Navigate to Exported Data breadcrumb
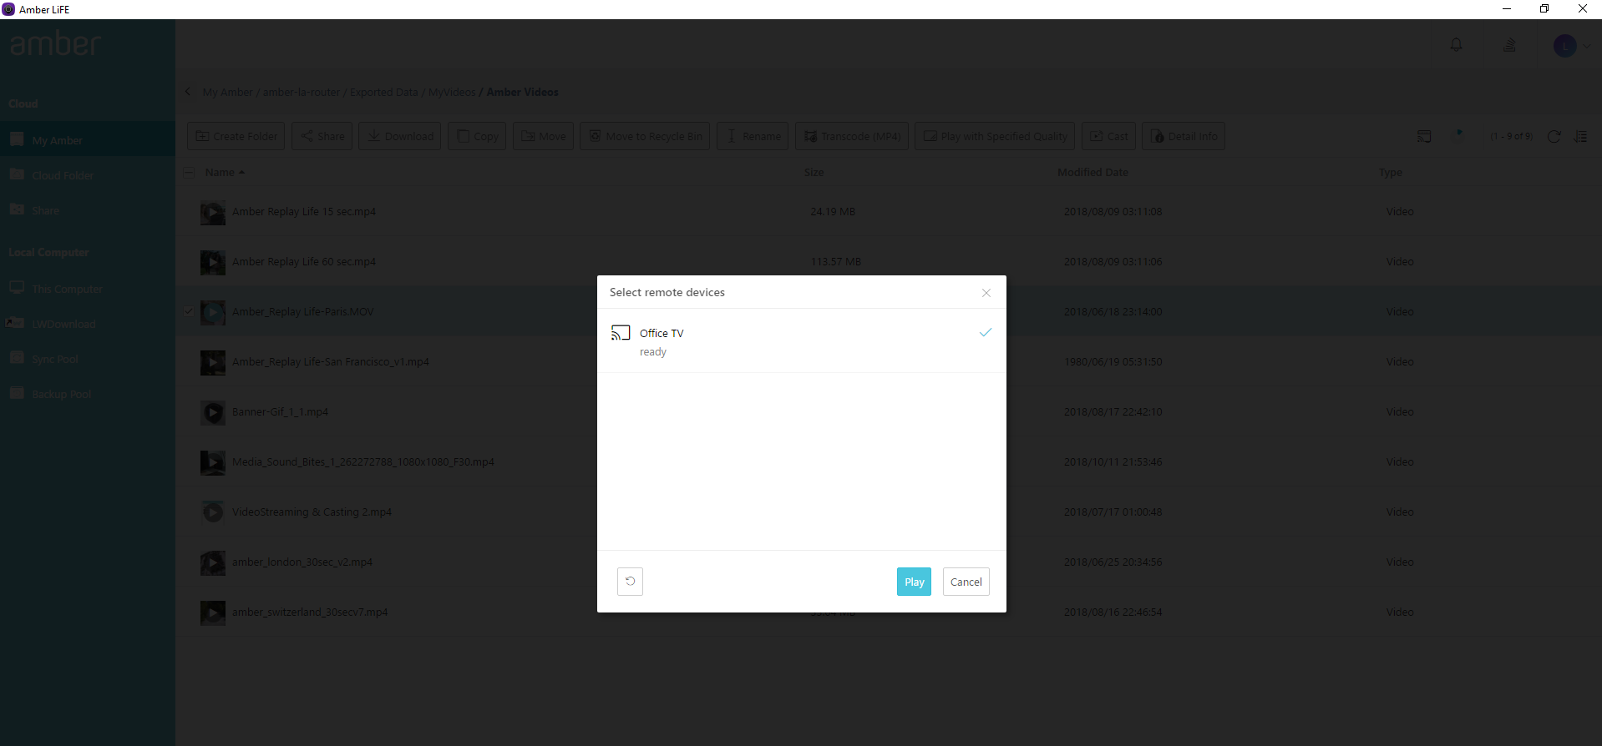This screenshot has width=1602, height=746. tap(384, 92)
